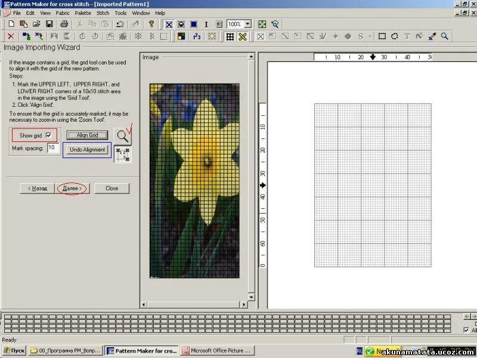The width and height of the screenshot is (477, 358).
Task: Click the image panel scroll right arrow
Action: (x=243, y=304)
